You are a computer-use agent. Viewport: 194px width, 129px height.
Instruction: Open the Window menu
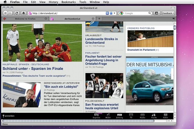(95, 2)
